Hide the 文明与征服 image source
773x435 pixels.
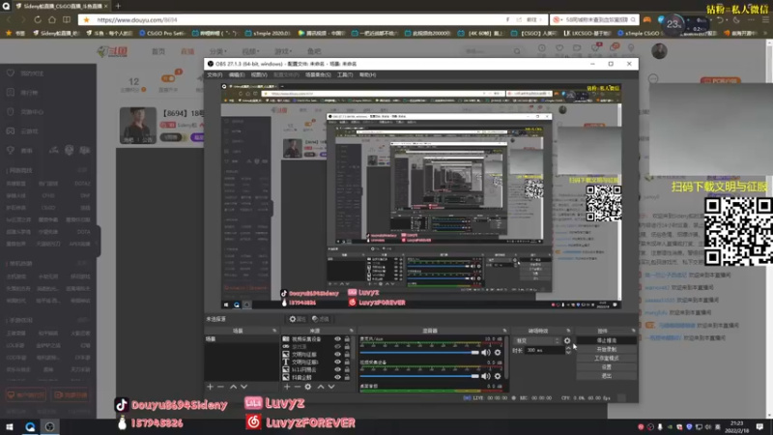click(x=337, y=354)
